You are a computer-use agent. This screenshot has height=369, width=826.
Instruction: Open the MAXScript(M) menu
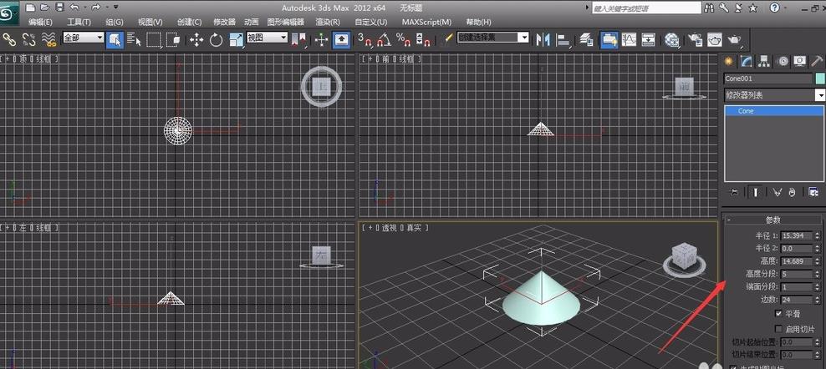coord(426,22)
